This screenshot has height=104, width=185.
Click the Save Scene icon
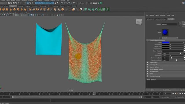(14, 3)
